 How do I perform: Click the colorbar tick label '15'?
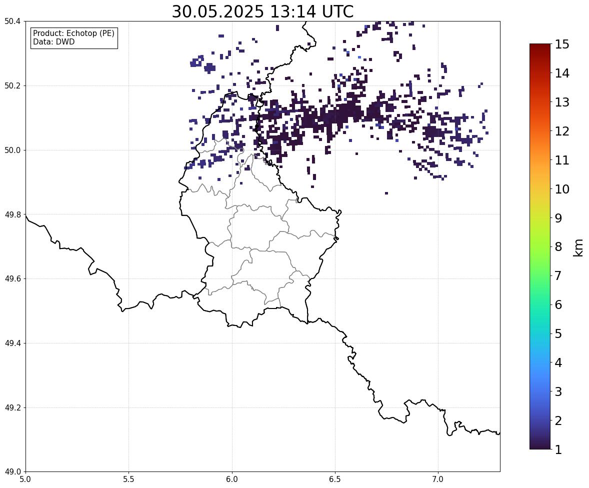tap(562, 44)
